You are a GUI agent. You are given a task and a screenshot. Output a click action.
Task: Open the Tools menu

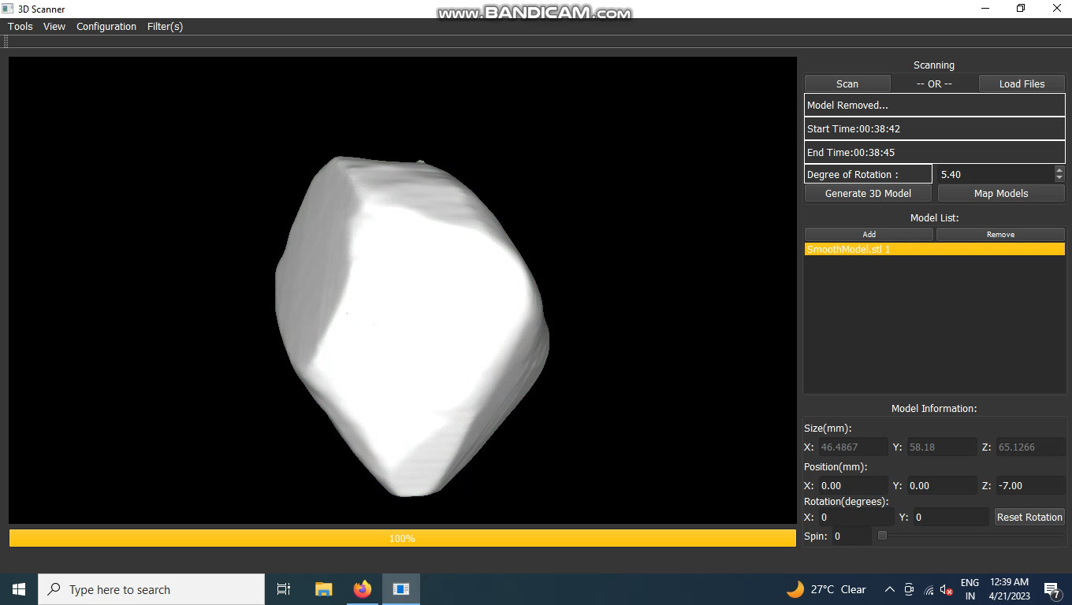(x=20, y=26)
